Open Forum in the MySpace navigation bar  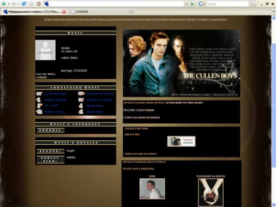tap(139, 20)
